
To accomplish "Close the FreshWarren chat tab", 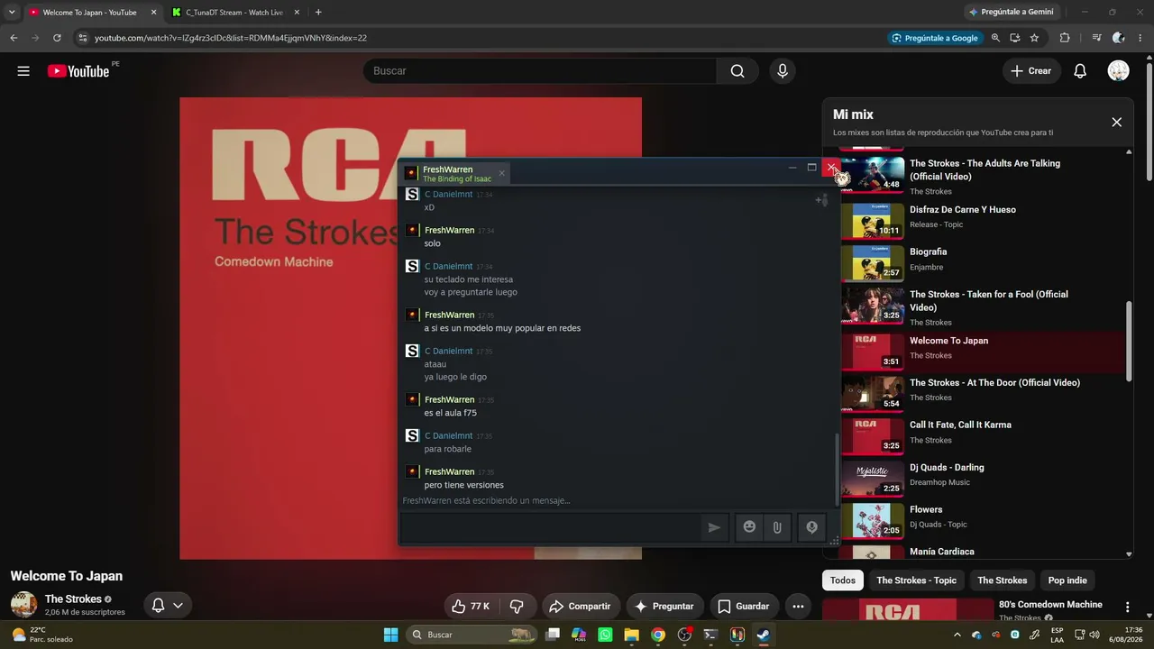I will (x=502, y=173).
